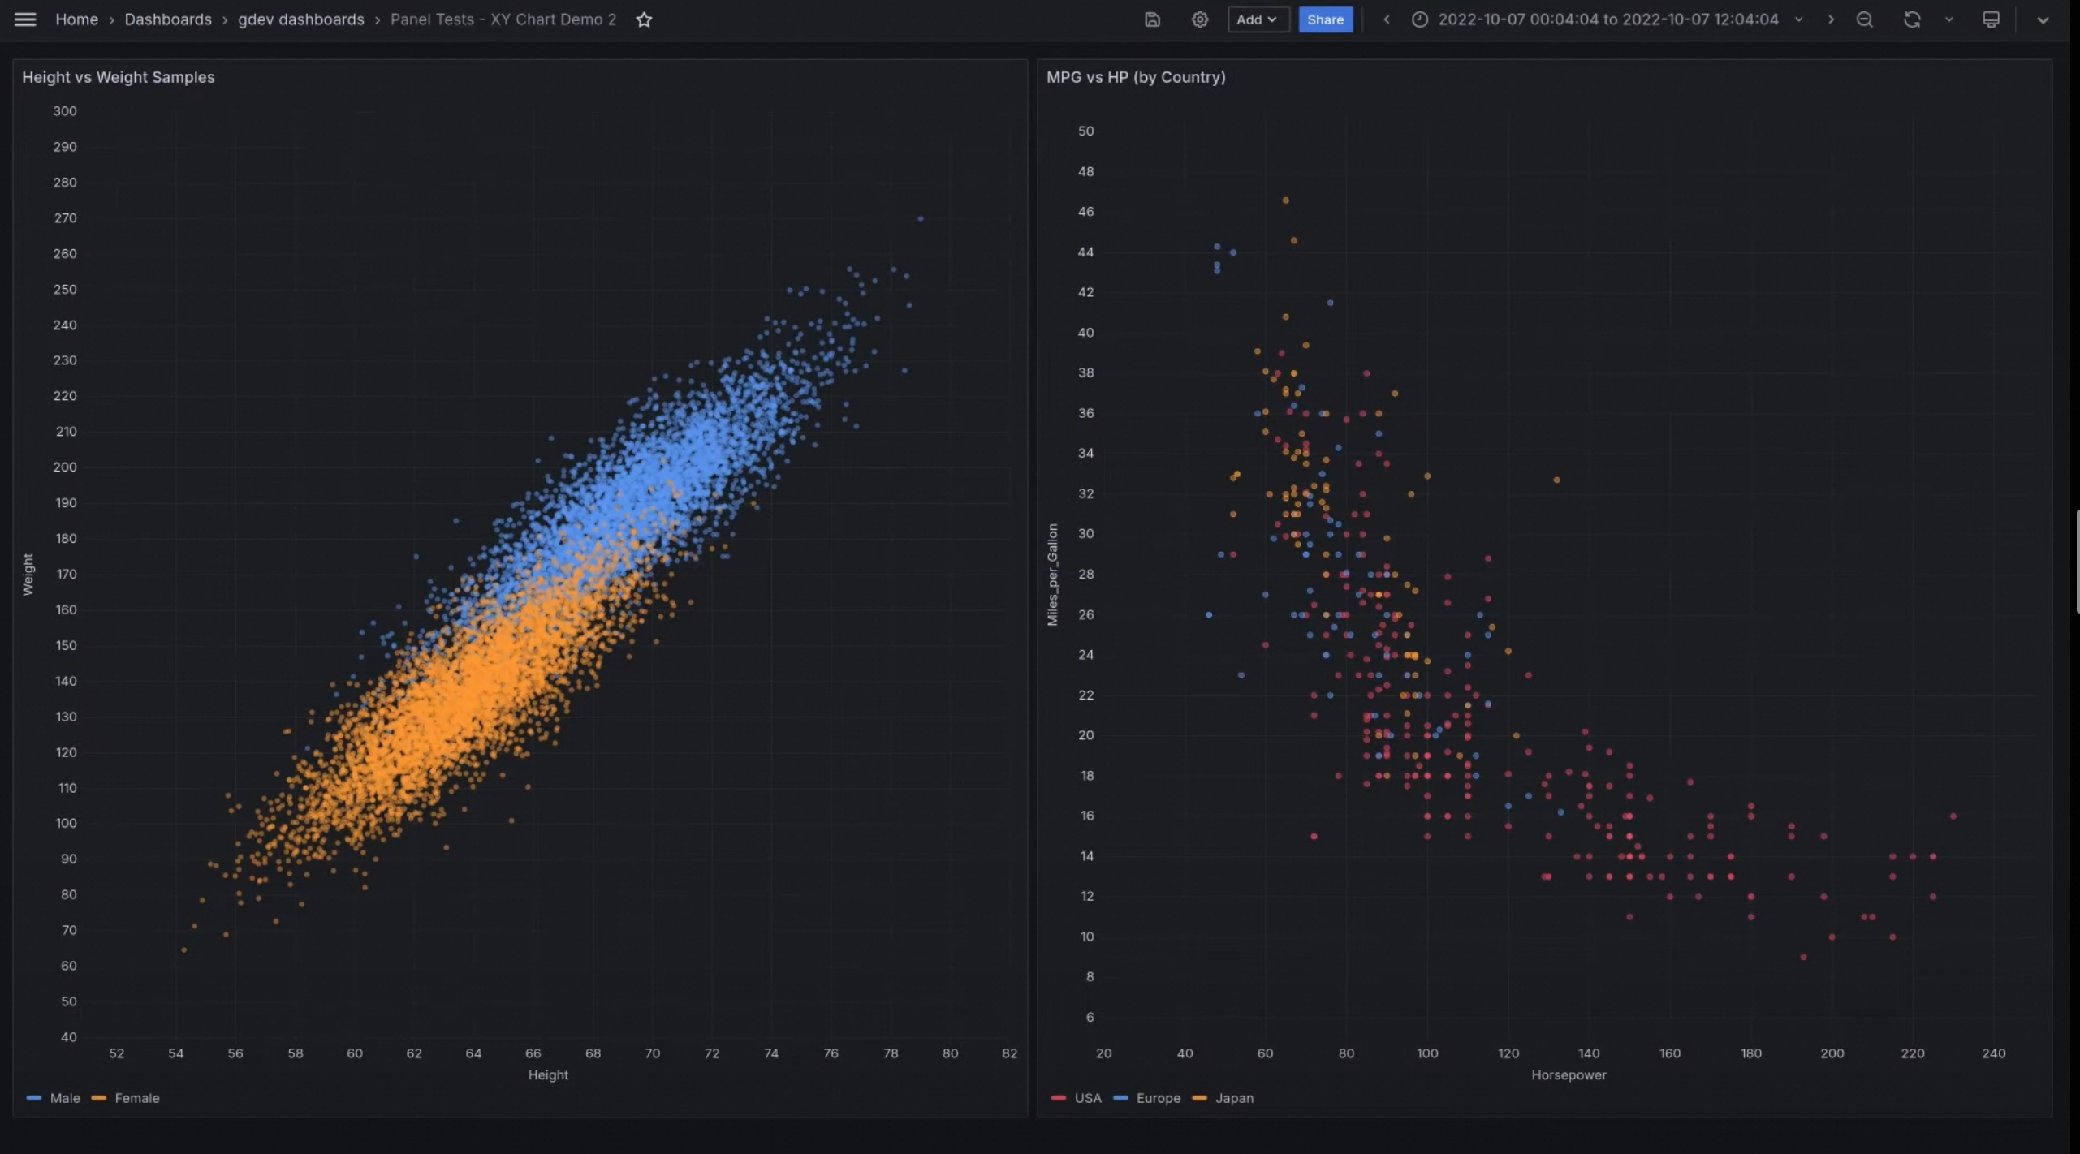Toggle Male series in legend
2080x1154 pixels.
64,1098
